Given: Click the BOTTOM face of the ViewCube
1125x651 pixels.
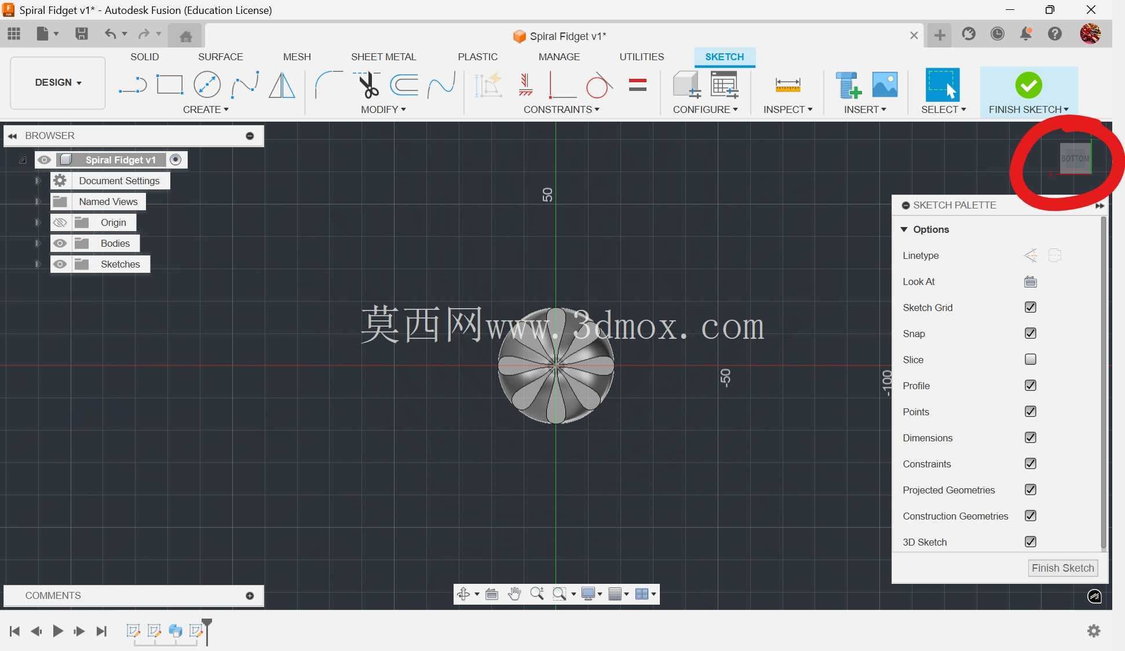Looking at the screenshot, I should (x=1075, y=158).
